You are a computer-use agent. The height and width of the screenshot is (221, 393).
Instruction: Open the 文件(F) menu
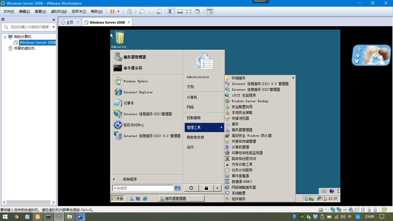[x=9, y=12]
